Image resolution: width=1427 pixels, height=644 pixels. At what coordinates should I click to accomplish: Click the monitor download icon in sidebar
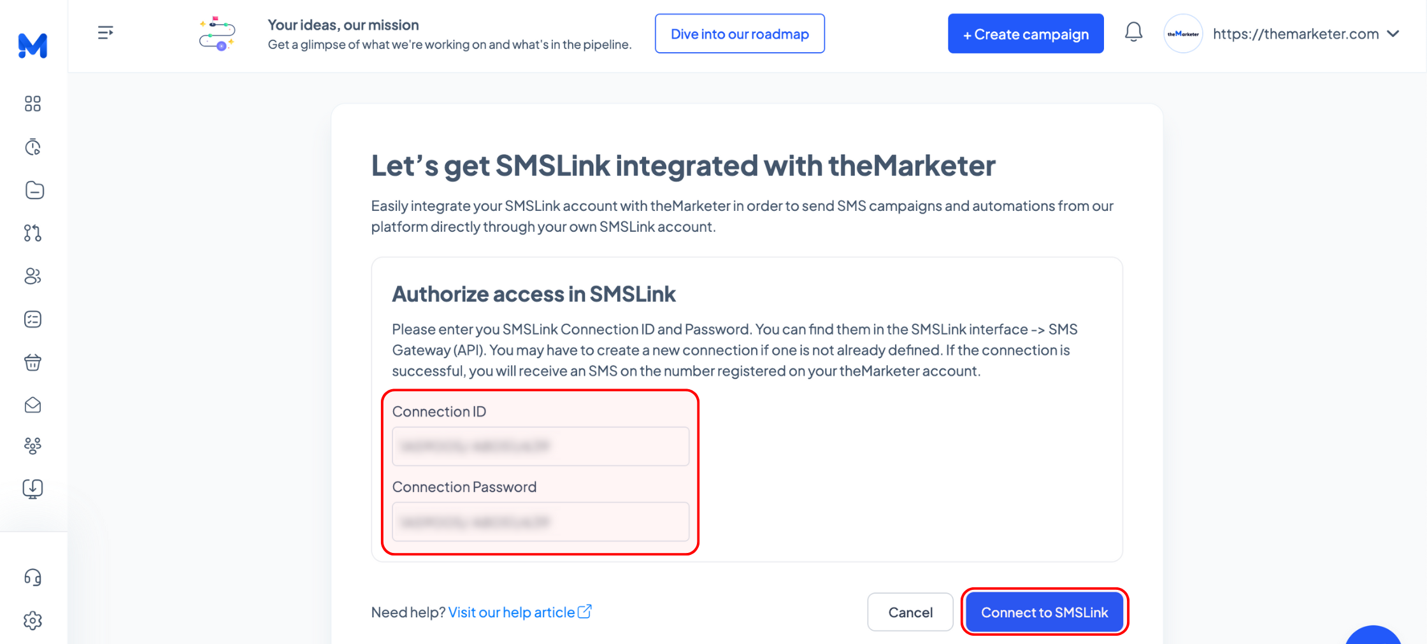pyautogui.click(x=32, y=489)
